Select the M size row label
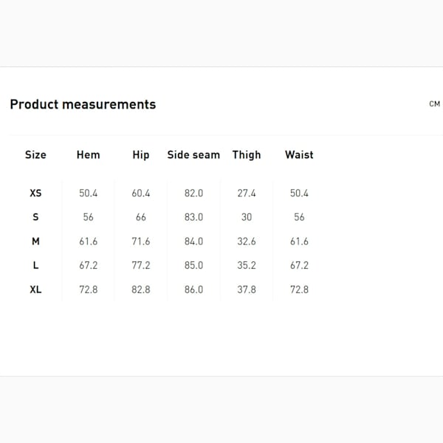 (35, 241)
